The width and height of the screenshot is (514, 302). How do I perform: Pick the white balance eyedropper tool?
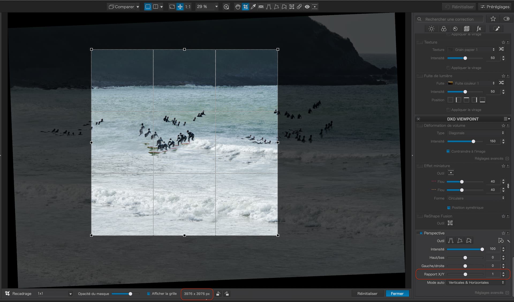tap(253, 7)
